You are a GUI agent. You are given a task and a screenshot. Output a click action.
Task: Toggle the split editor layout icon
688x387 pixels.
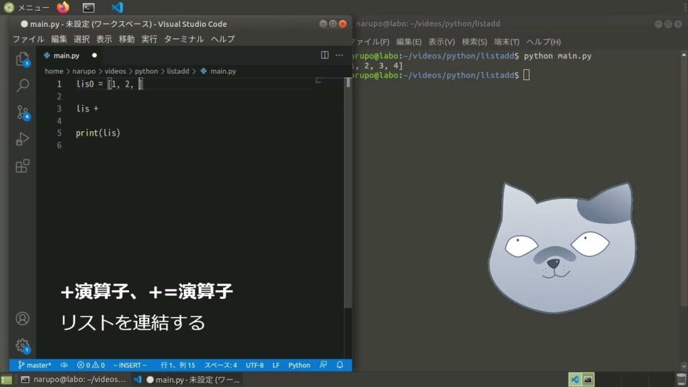(x=325, y=55)
